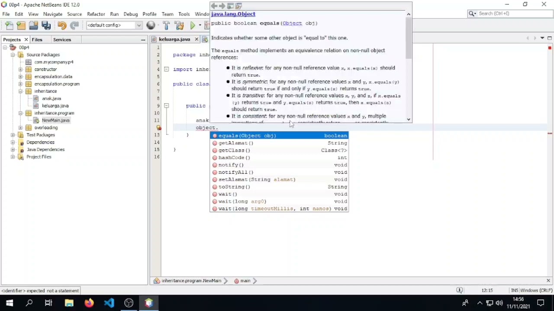
Task: Undo the last edit via toolbar
Action: point(62,25)
